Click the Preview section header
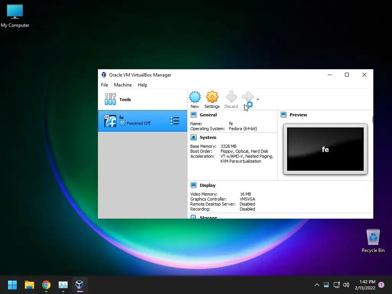392x294 pixels. point(298,115)
